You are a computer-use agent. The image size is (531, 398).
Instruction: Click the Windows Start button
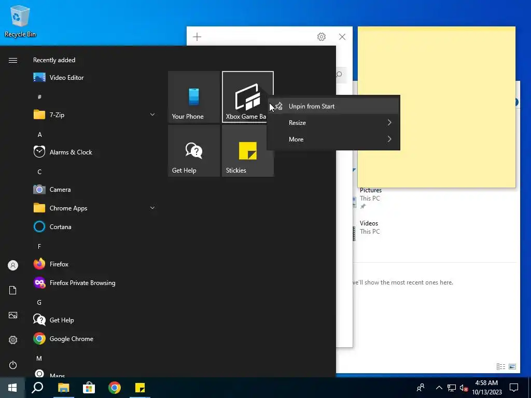click(x=12, y=388)
